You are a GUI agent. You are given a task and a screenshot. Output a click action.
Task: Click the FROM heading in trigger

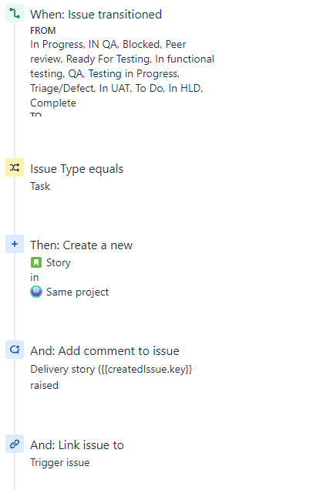tap(43, 31)
